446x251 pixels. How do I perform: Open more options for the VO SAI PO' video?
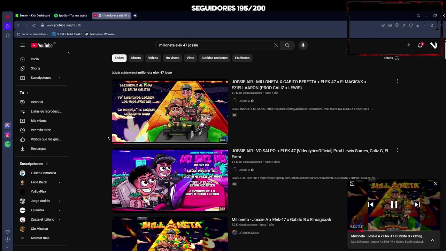click(x=398, y=150)
